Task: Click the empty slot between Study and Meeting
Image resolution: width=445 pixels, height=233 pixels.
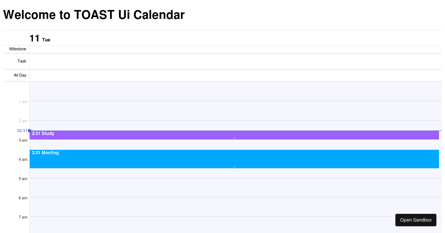Action: (222, 145)
